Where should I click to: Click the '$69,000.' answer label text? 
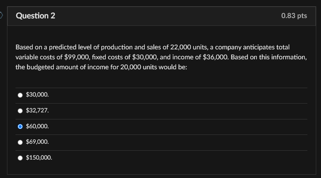[x=37, y=142]
